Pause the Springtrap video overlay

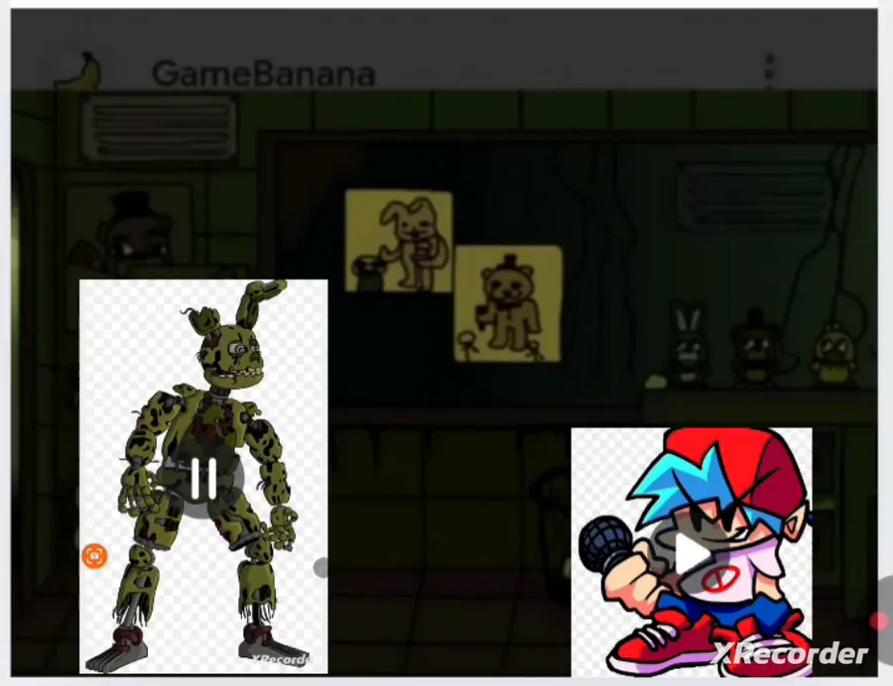(x=203, y=479)
